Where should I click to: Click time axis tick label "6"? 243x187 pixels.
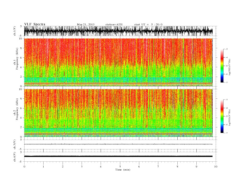click(x=139, y=167)
